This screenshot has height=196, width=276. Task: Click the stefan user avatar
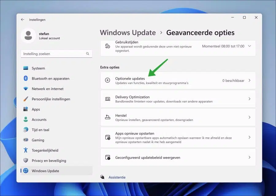point(28,36)
